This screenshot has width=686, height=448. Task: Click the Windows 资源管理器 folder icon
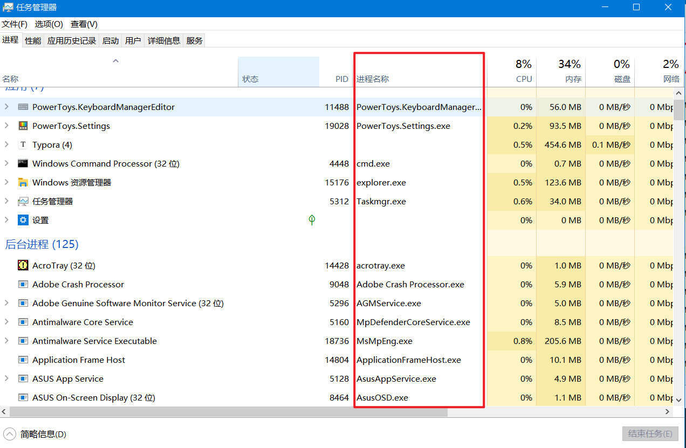[23, 182]
